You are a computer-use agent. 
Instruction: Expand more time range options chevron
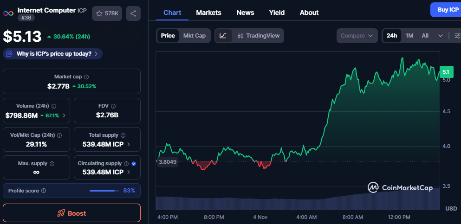click(441, 36)
